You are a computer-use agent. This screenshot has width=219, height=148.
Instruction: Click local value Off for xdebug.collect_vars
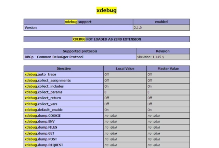pyautogui.click(x=125, y=104)
